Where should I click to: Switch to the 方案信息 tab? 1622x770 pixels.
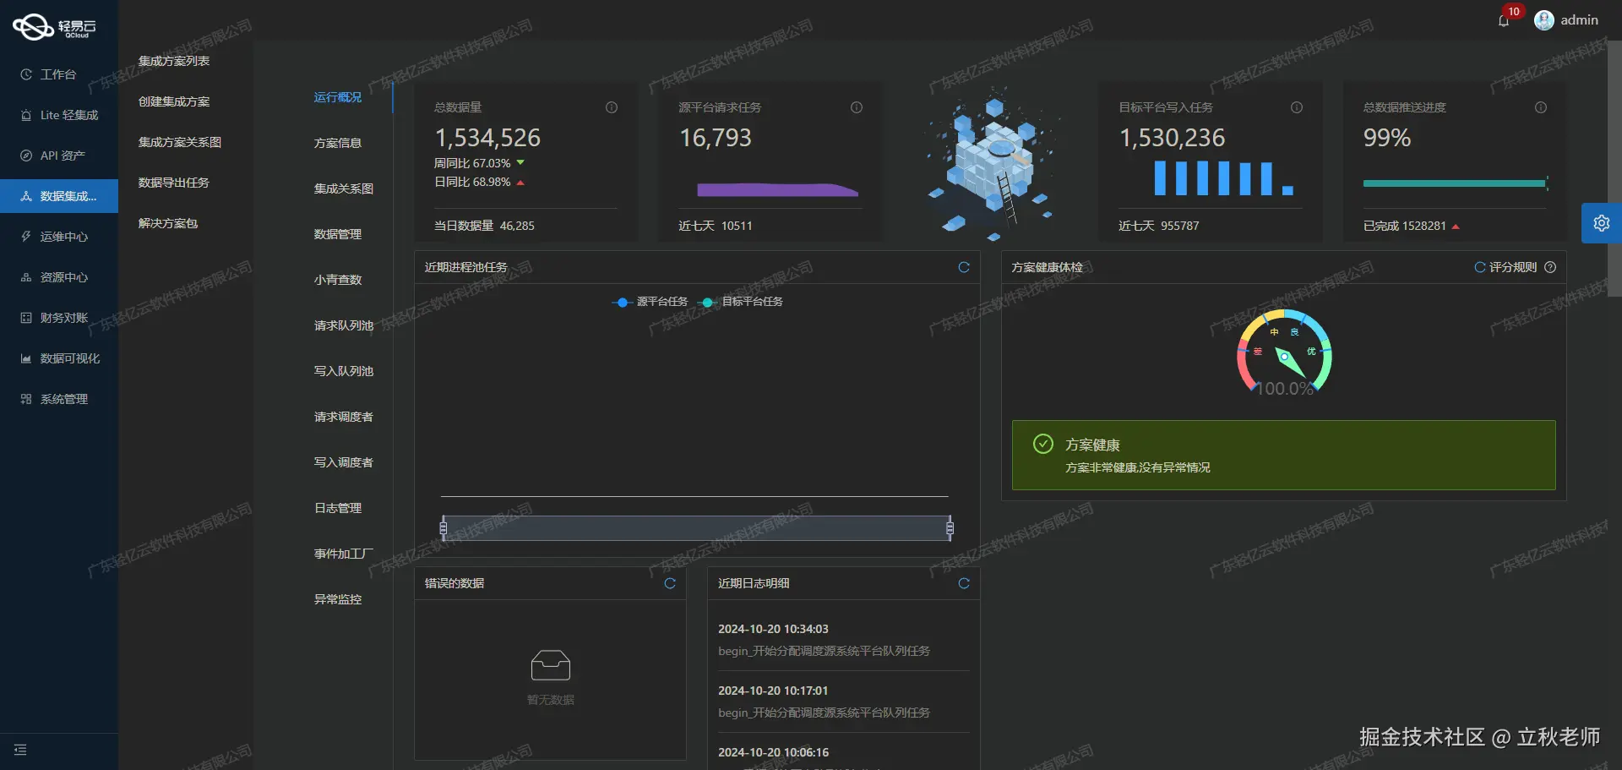point(338,143)
